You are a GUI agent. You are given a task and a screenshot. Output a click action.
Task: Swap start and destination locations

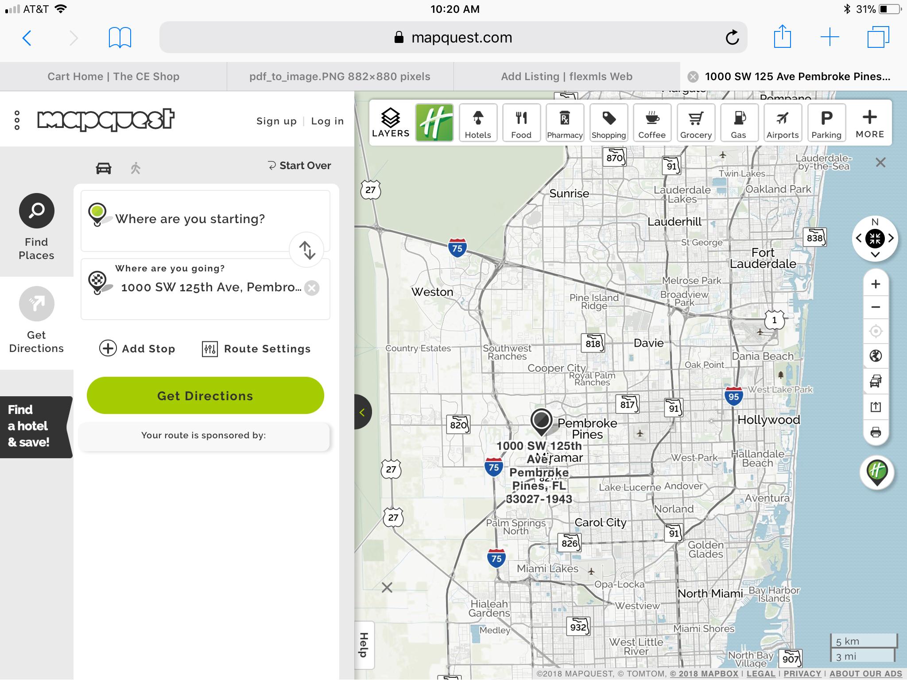(306, 250)
